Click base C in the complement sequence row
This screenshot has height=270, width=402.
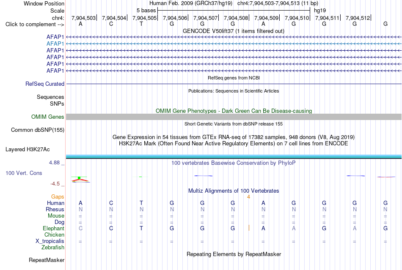point(111,24)
